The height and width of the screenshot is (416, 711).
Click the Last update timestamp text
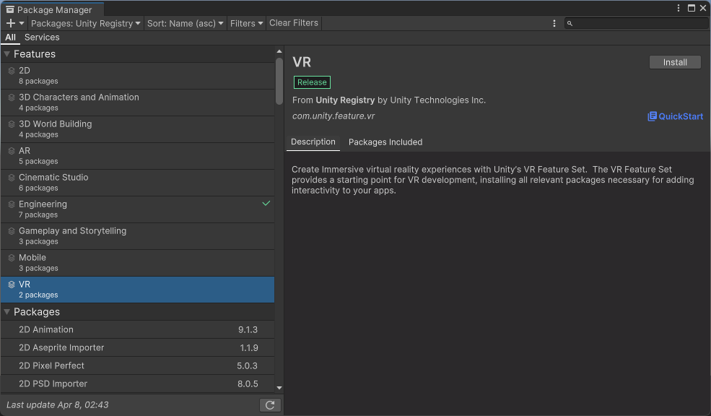(58, 404)
